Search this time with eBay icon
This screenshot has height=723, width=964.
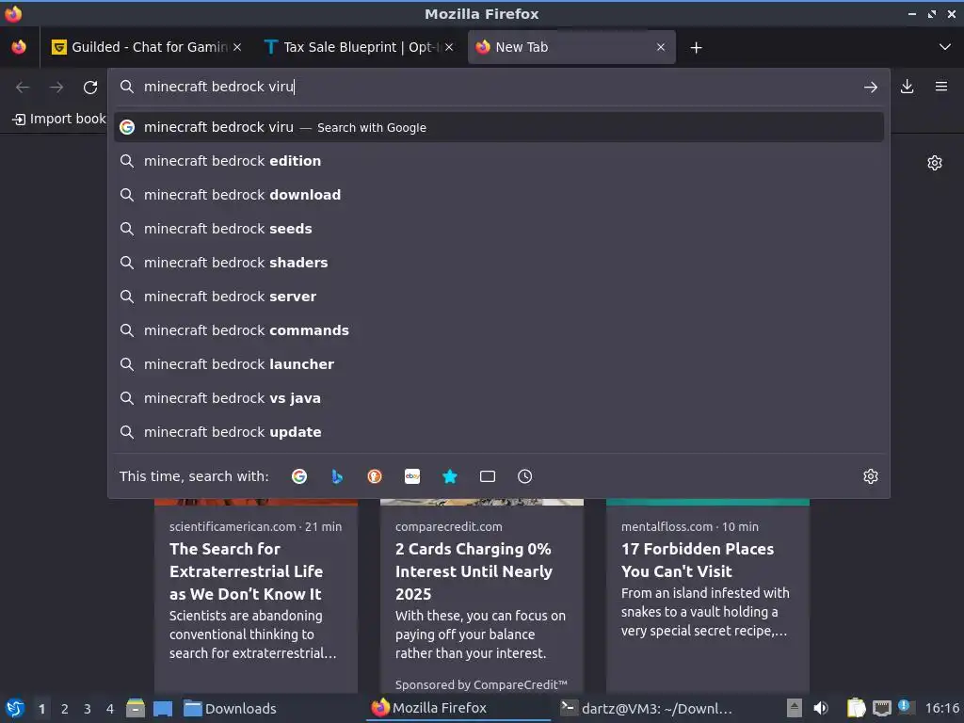pos(412,476)
